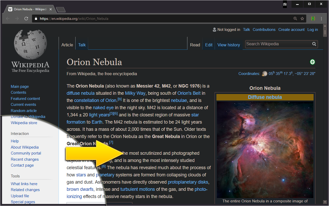The image size is (329, 206).
Task: Open the Orion Nebula infobox image
Action: [x=265, y=150]
